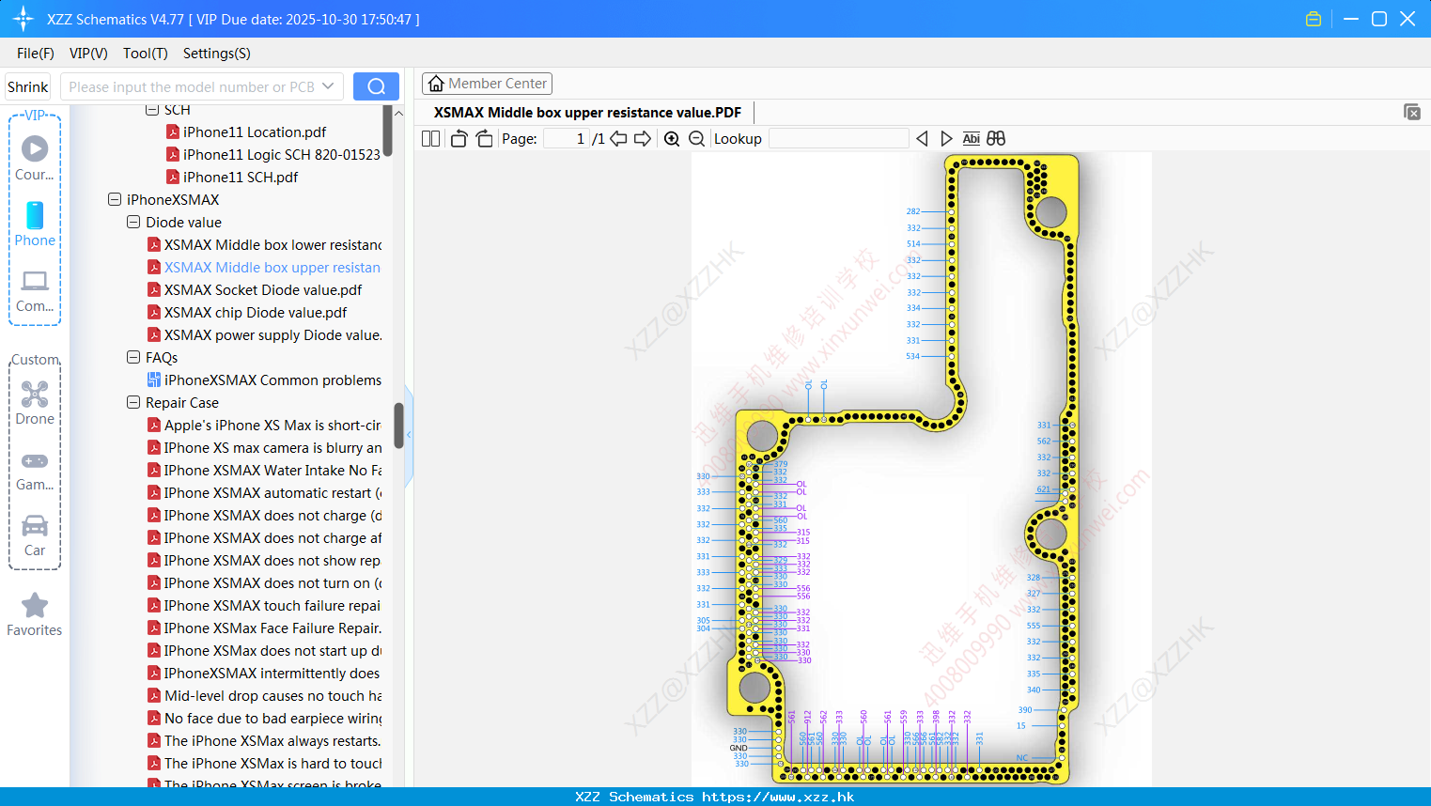Switch to Member Center tab
Viewport: 1431px width, 806px height.
pyautogui.click(x=487, y=84)
